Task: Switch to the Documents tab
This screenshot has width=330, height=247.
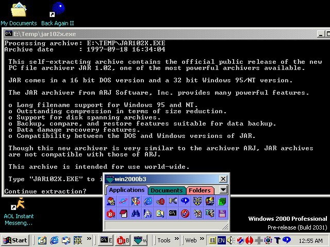Action: tap(167, 190)
